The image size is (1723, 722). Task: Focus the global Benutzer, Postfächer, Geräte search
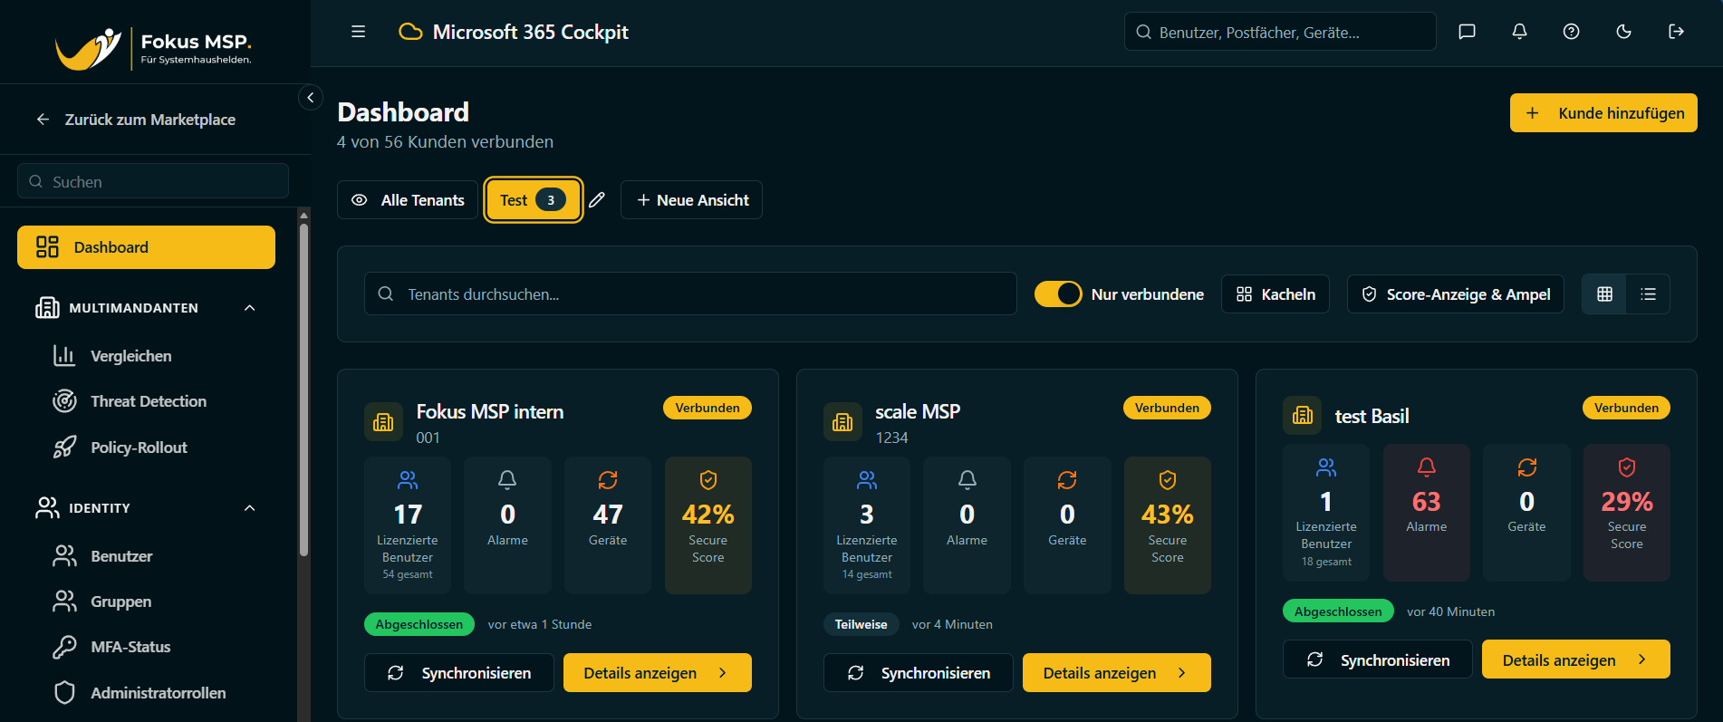click(1280, 32)
